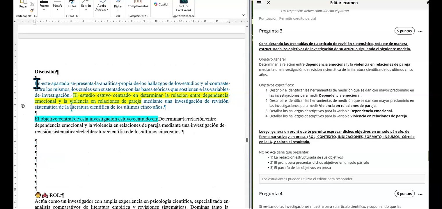Click the tab selector at ruler corner
Image resolution: width=442 pixels, height=209 pixels.
tap(15, 21)
